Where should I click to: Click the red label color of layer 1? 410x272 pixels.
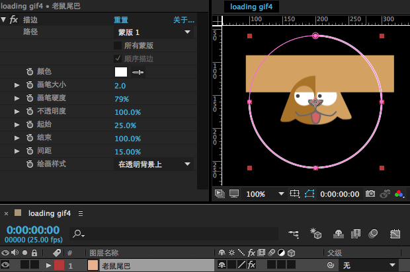point(59,265)
